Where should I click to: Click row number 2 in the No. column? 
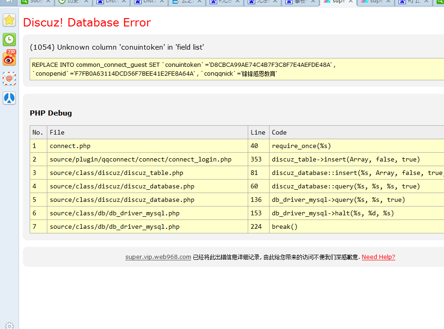pos(39,160)
